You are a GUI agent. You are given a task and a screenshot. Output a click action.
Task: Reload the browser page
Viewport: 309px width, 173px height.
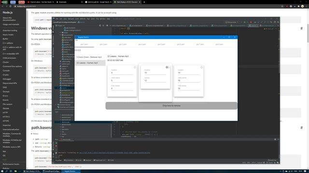pos(10,6)
